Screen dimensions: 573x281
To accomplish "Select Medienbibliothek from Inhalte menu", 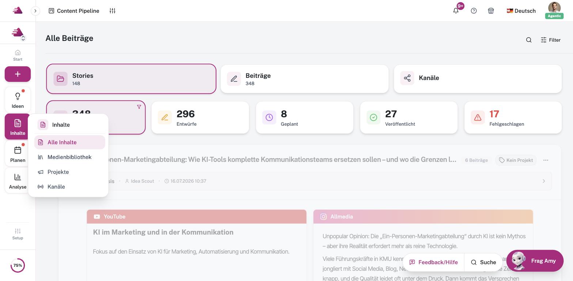I will tap(69, 157).
